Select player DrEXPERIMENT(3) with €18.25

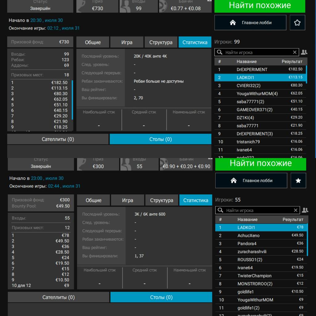260,134
